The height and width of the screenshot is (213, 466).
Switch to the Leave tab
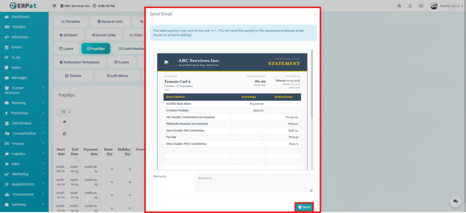pos(66,48)
